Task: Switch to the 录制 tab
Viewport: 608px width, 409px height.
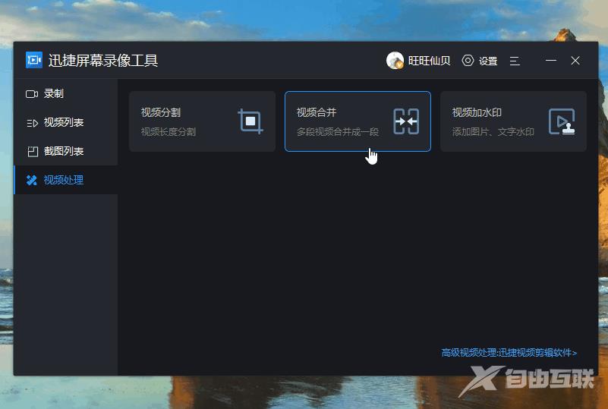Action: click(54, 94)
